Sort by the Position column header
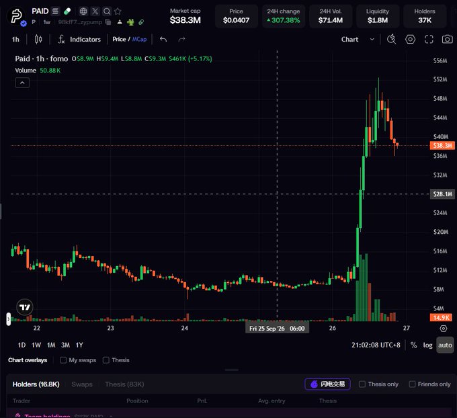This screenshot has height=418, width=457. (137, 401)
